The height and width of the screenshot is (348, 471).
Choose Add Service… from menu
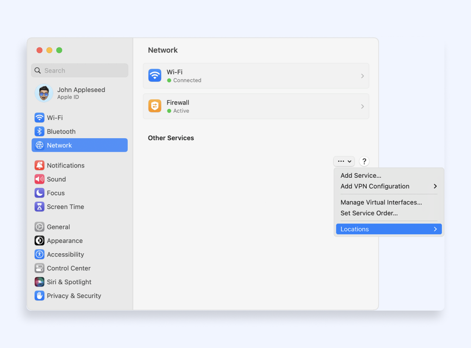pyautogui.click(x=361, y=176)
